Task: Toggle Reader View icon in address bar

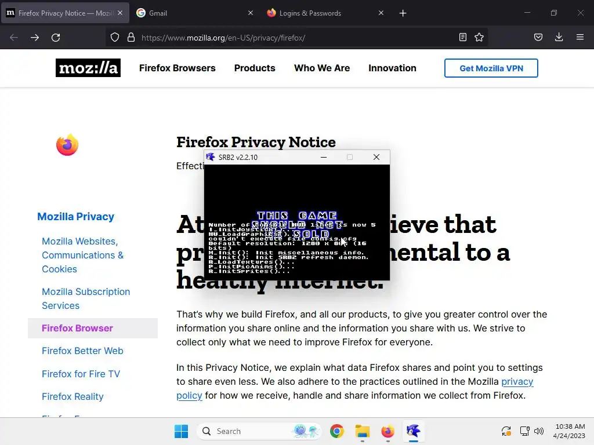Action: [x=462, y=37]
